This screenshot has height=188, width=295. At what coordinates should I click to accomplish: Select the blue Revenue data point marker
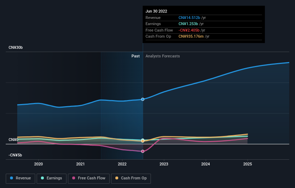pyautogui.click(x=143, y=99)
